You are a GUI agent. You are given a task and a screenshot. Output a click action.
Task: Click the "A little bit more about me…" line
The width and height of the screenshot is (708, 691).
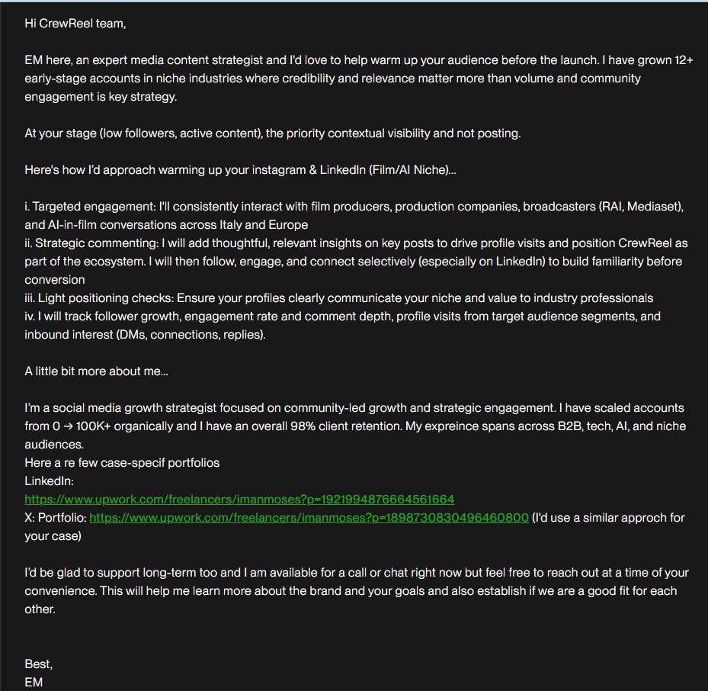(97, 371)
